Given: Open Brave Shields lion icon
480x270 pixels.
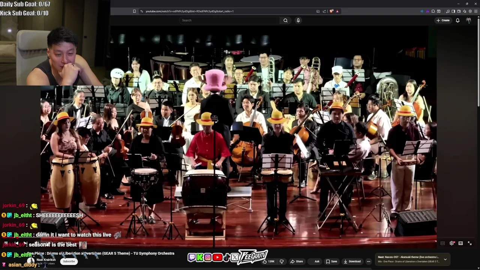Looking at the screenshot, I should coord(331,11).
